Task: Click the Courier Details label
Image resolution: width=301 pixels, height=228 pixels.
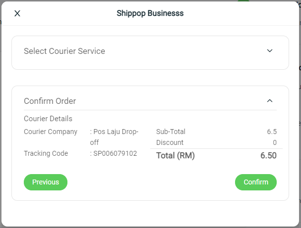Action: tap(48, 119)
